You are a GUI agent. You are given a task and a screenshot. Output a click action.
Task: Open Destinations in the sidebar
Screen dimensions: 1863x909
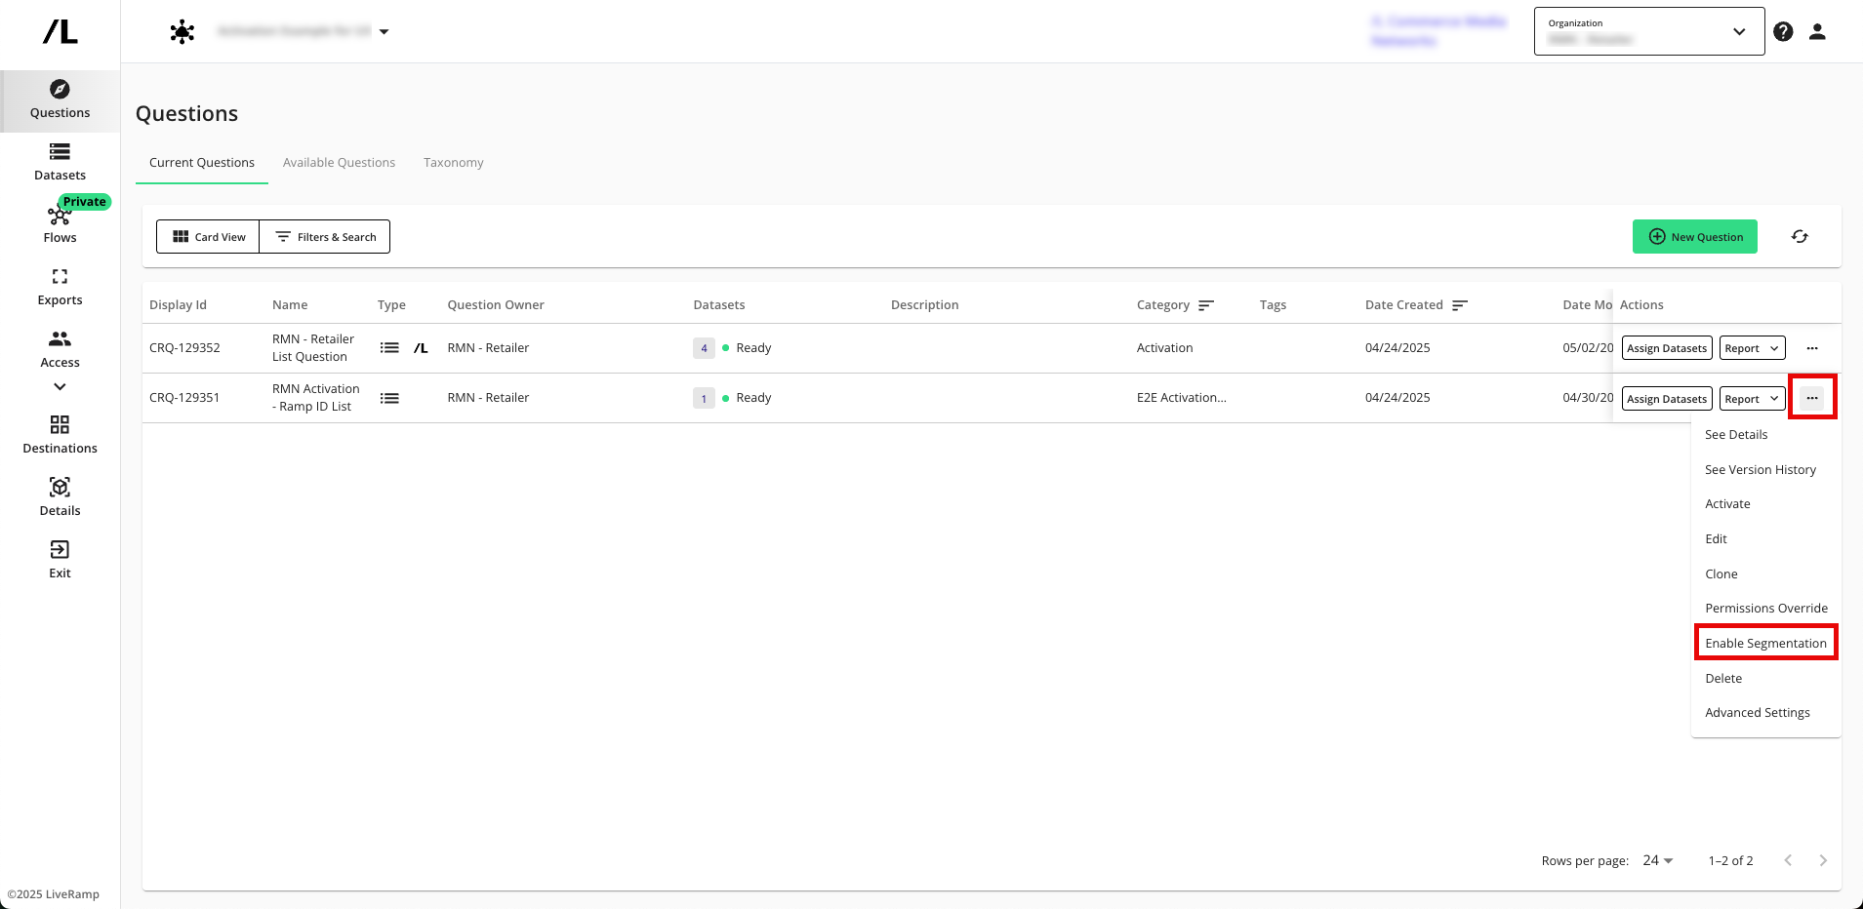[x=60, y=435]
